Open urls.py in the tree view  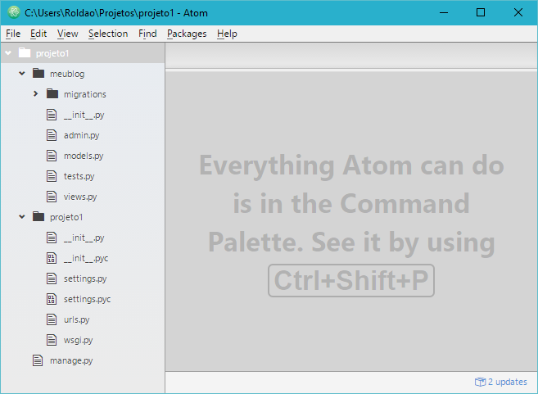click(x=76, y=319)
